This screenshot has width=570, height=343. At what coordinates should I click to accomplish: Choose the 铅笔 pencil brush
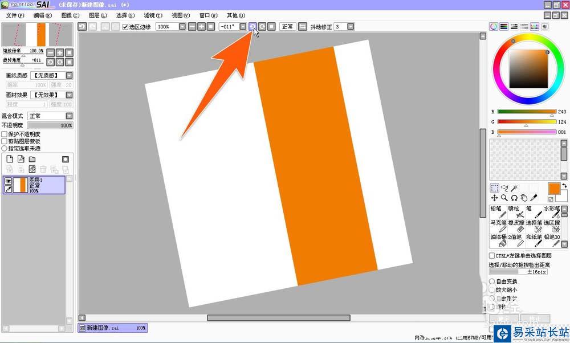(x=498, y=212)
